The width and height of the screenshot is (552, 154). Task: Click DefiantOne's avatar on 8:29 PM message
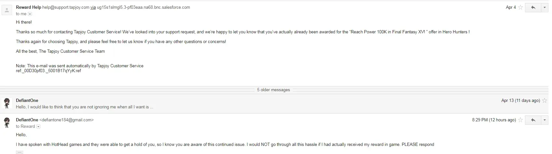pos(7,123)
